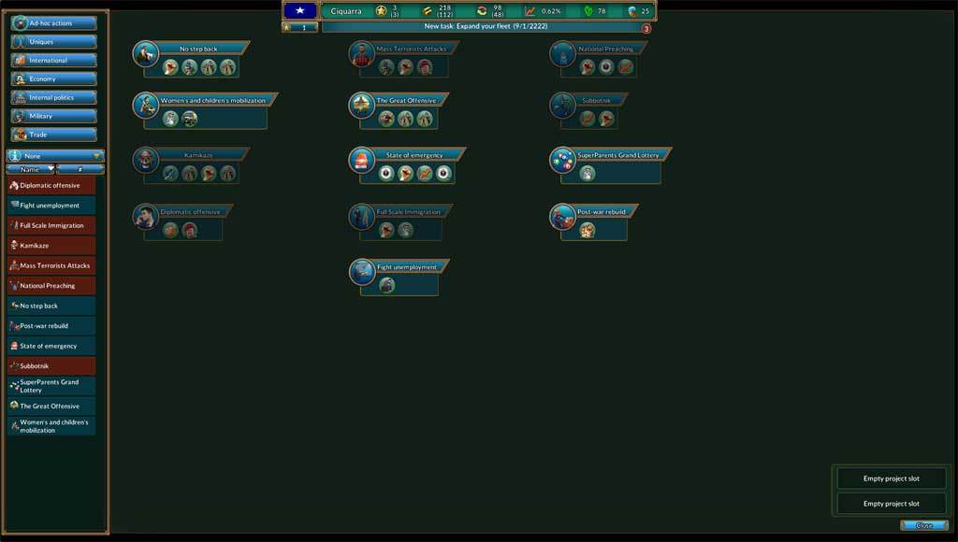
Task: Select Women's and children's mobilization in list
Action: (51, 426)
